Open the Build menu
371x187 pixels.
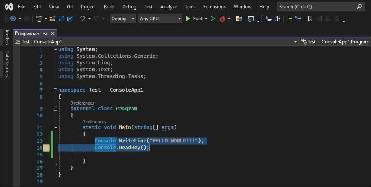[109, 7]
